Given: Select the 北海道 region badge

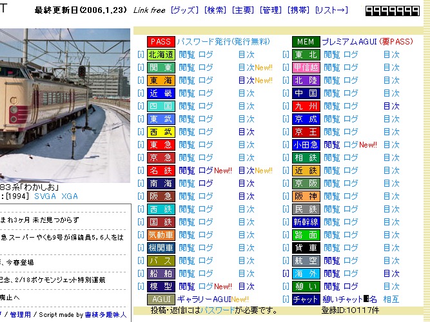Looking at the screenshot, I should (x=161, y=55).
